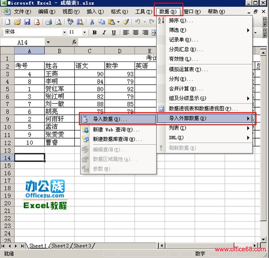Click the formula bar input

[x=117, y=42]
